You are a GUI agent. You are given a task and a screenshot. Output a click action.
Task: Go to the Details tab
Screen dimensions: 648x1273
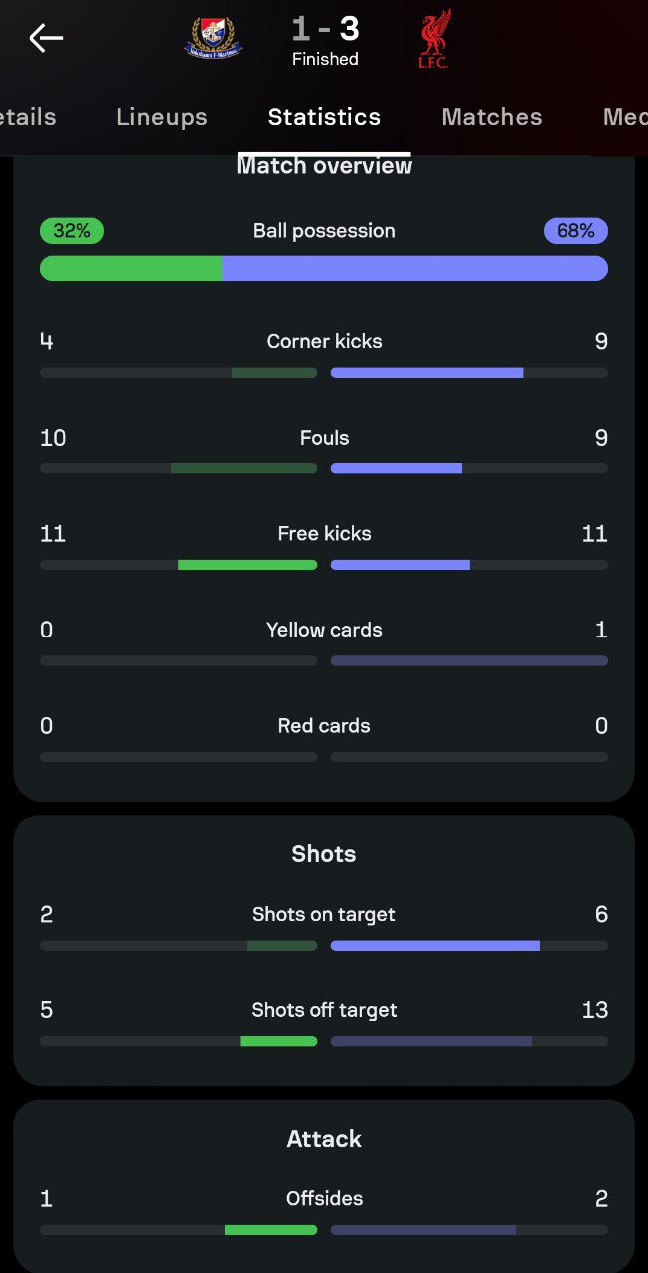[28, 117]
